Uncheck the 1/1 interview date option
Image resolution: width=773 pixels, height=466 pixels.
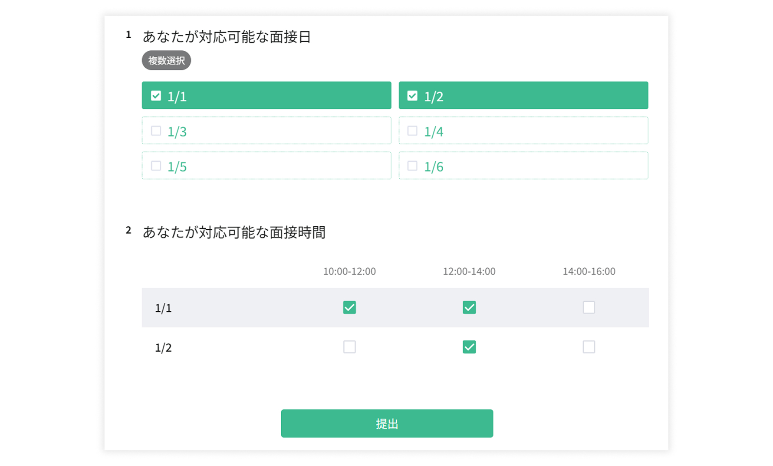click(266, 95)
